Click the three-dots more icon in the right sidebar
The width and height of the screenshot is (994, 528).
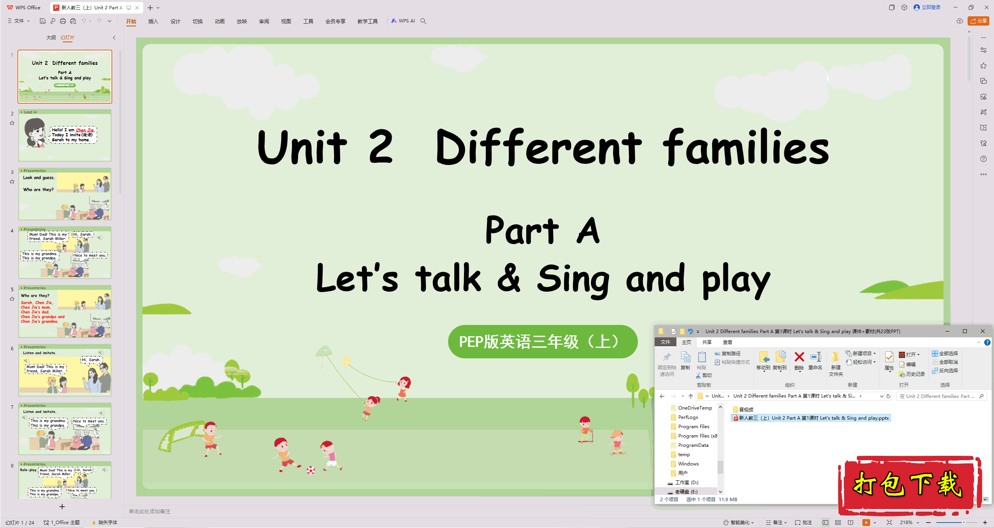(x=983, y=174)
